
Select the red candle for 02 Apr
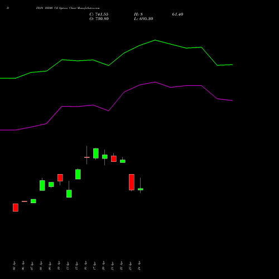tap(16, 208)
